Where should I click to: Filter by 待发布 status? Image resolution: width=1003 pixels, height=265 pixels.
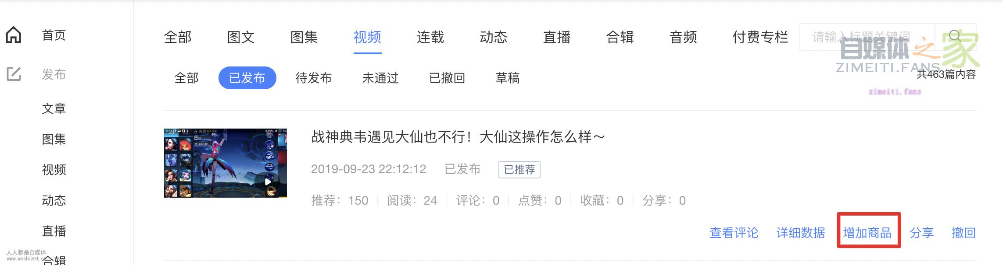(313, 78)
